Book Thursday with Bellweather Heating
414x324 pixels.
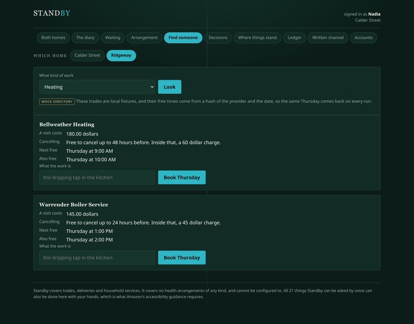(182, 178)
